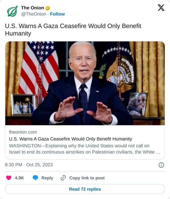This screenshot has height=199, width=170.
Task: Click the WASHINGTON article excerpt text
Action: coord(85,149)
